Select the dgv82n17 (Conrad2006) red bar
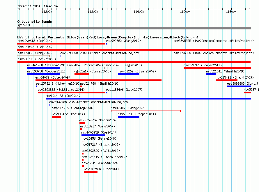The height and width of the screenshot is (192, 259). click(81, 74)
